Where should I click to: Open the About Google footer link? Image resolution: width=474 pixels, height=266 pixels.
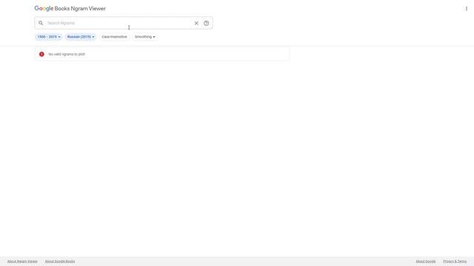pos(426,261)
